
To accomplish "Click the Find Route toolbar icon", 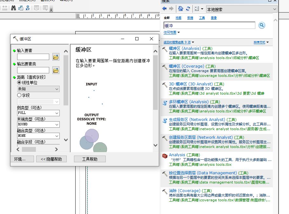I will click(x=21, y=8).
